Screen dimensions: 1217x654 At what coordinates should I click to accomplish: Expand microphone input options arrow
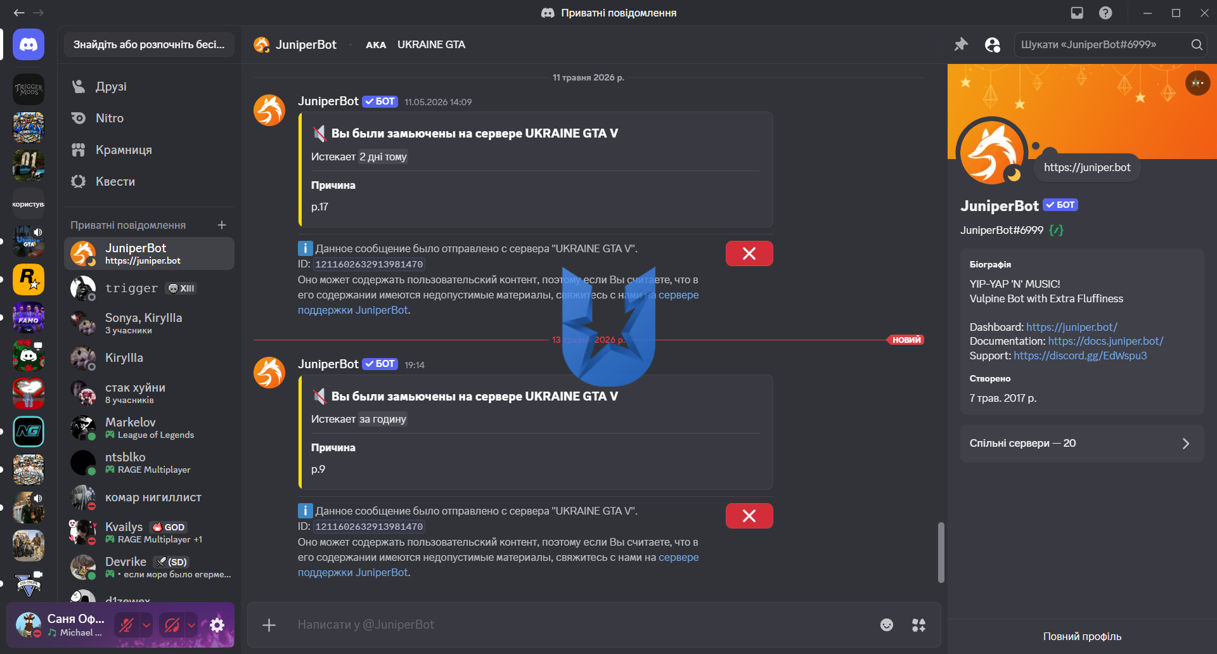(x=146, y=625)
